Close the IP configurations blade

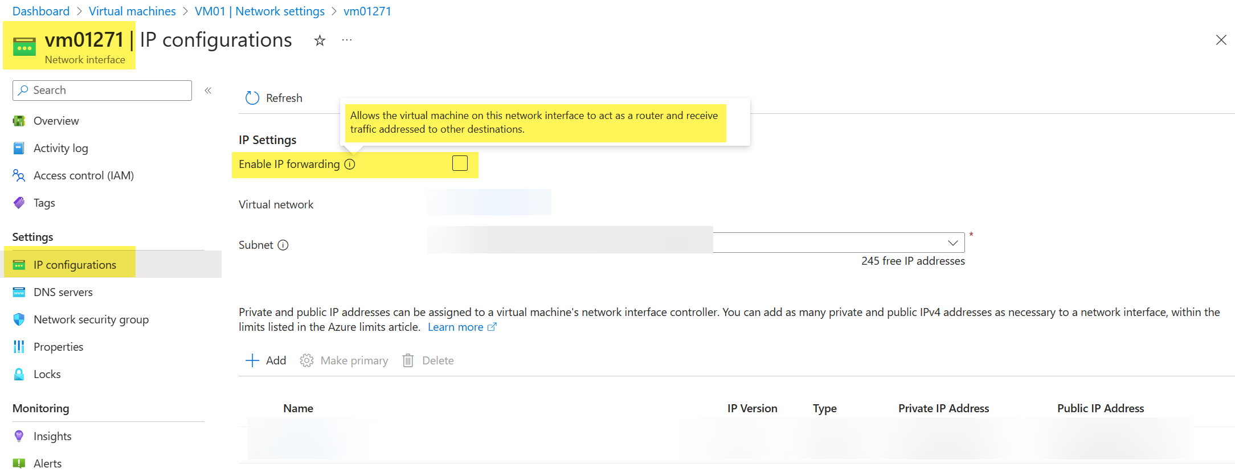pos(1221,40)
